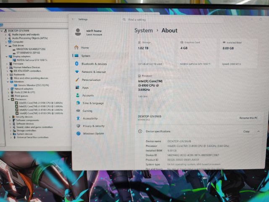
Task: Select Storage controllers node
Action: point(26,130)
